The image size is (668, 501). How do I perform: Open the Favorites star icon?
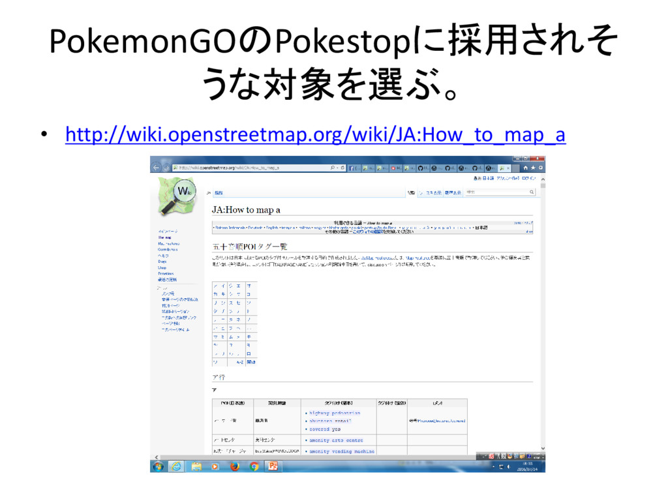click(x=533, y=168)
